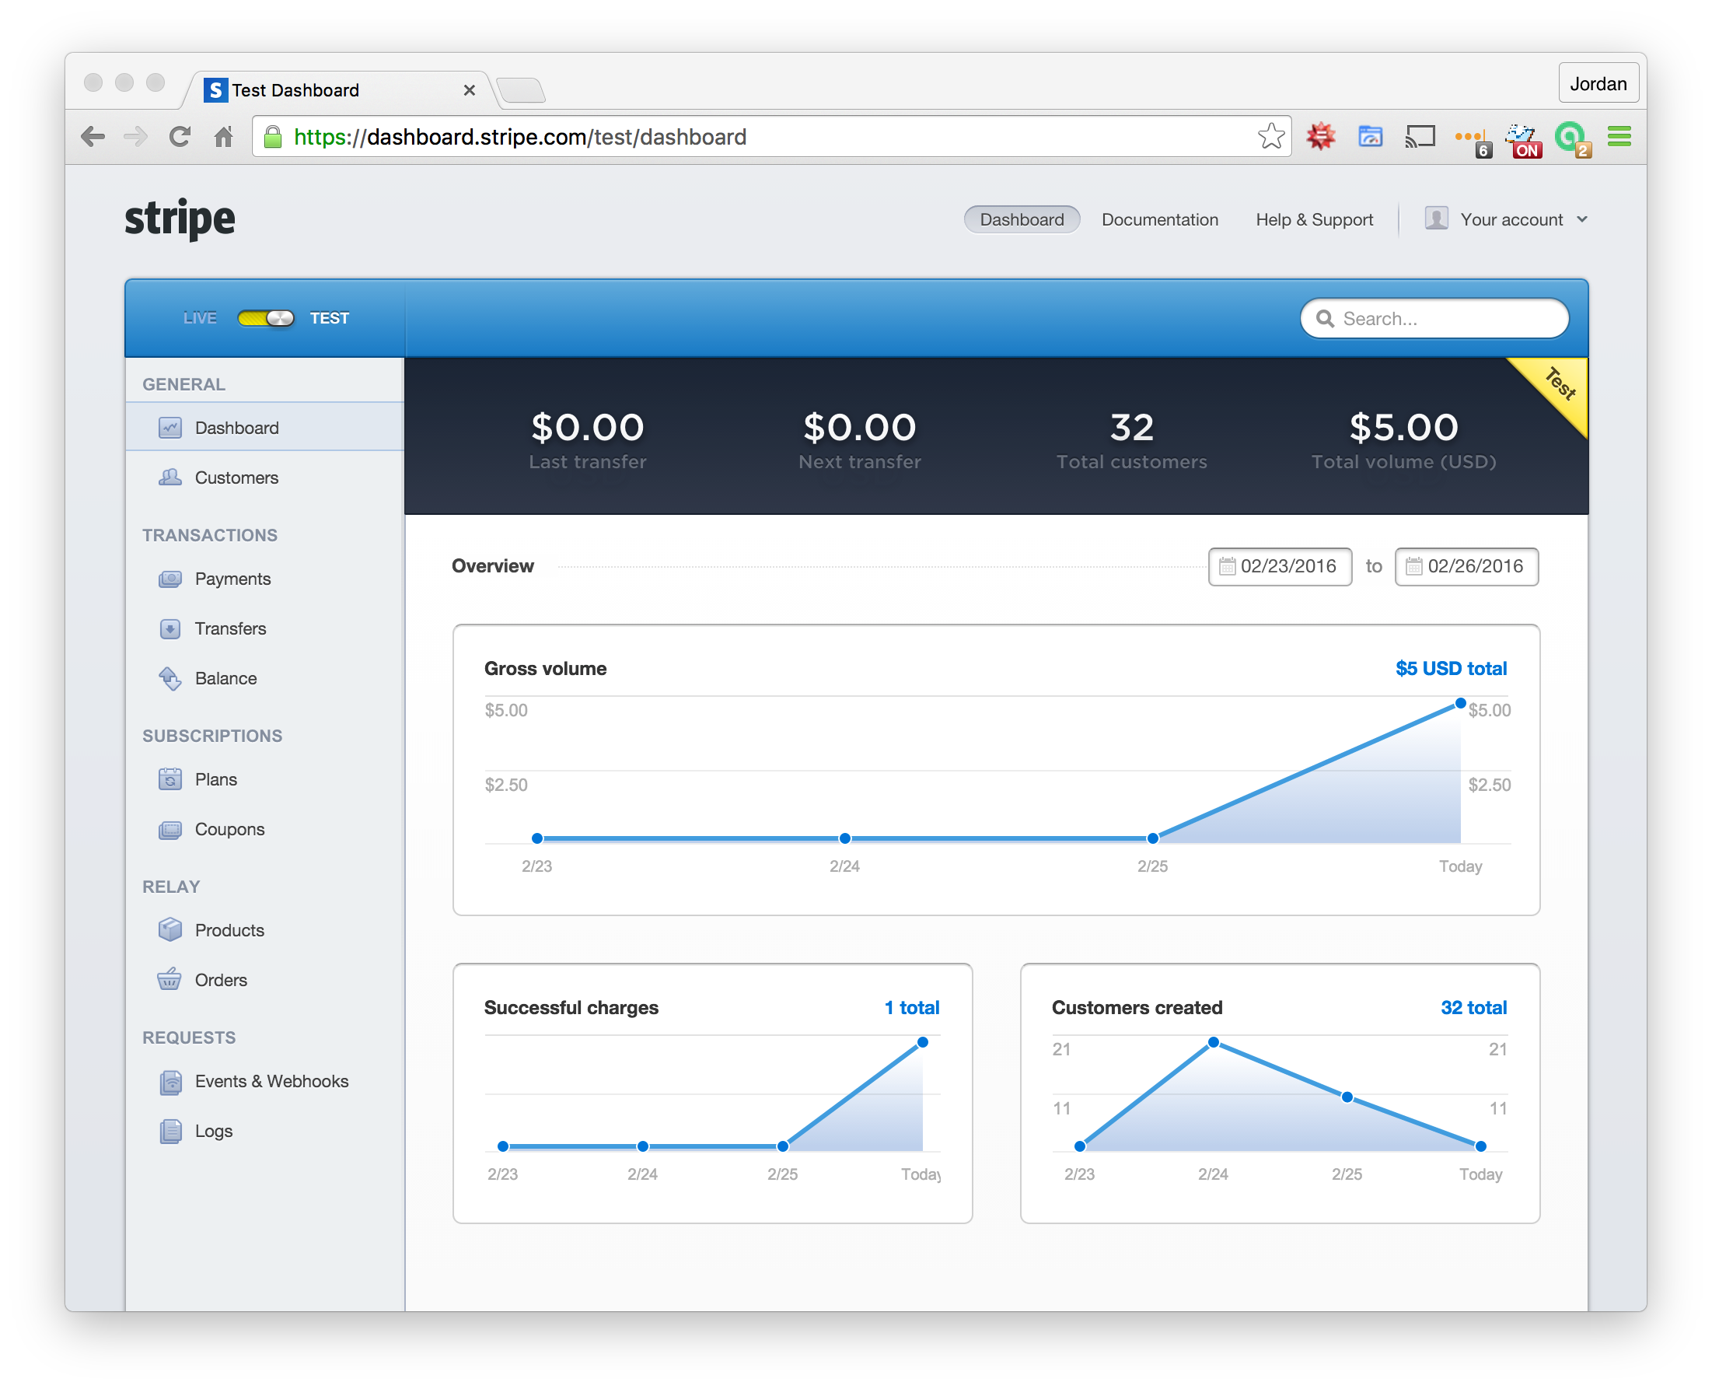Open the start date picker 02/23/2016

click(x=1280, y=566)
